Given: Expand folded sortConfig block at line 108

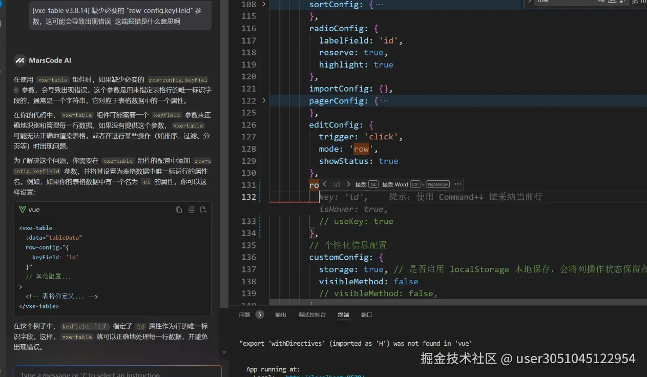Looking at the screenshot, I should [x=264, y=4].
